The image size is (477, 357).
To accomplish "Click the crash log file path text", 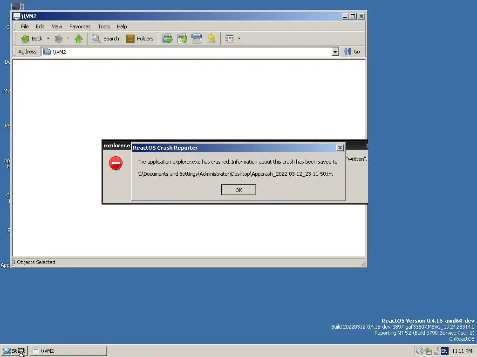I will tap(235, 174).
